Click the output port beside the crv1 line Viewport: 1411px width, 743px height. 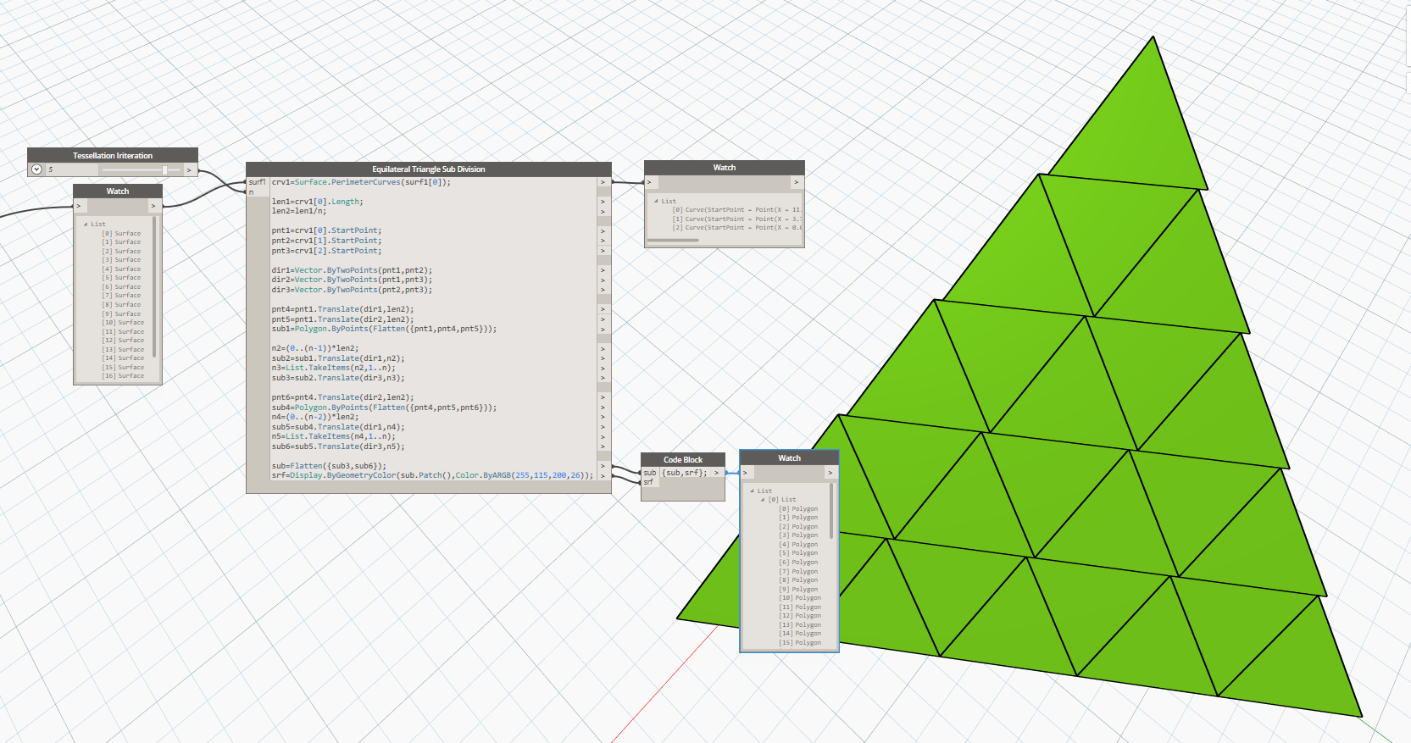click(x=603, y=182)
